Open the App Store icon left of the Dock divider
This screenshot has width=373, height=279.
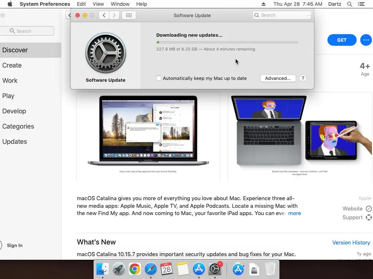199,269
